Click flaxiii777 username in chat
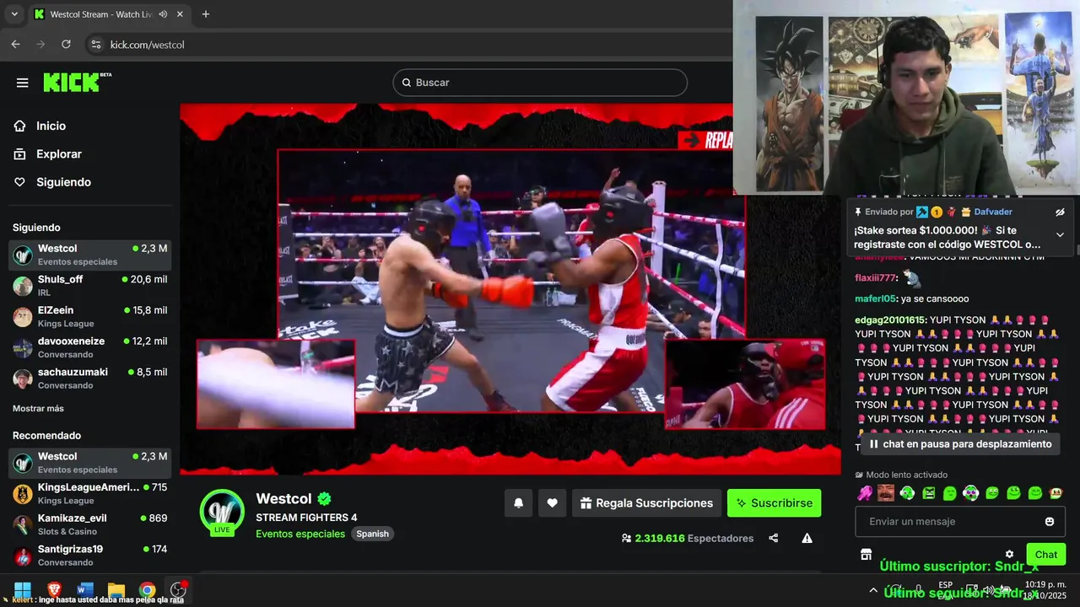The width and height of the screenshot is (1080, 607). coord(876,277)
